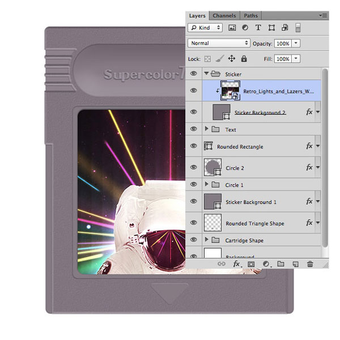Open the Opacity slider dropdown arrow
340x340 pixels.
click(296, 43)
